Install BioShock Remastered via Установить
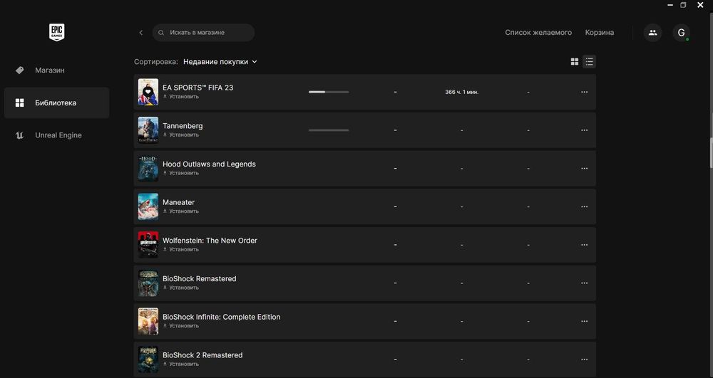Screen dimensions: 713x378 tap(181, 288)
